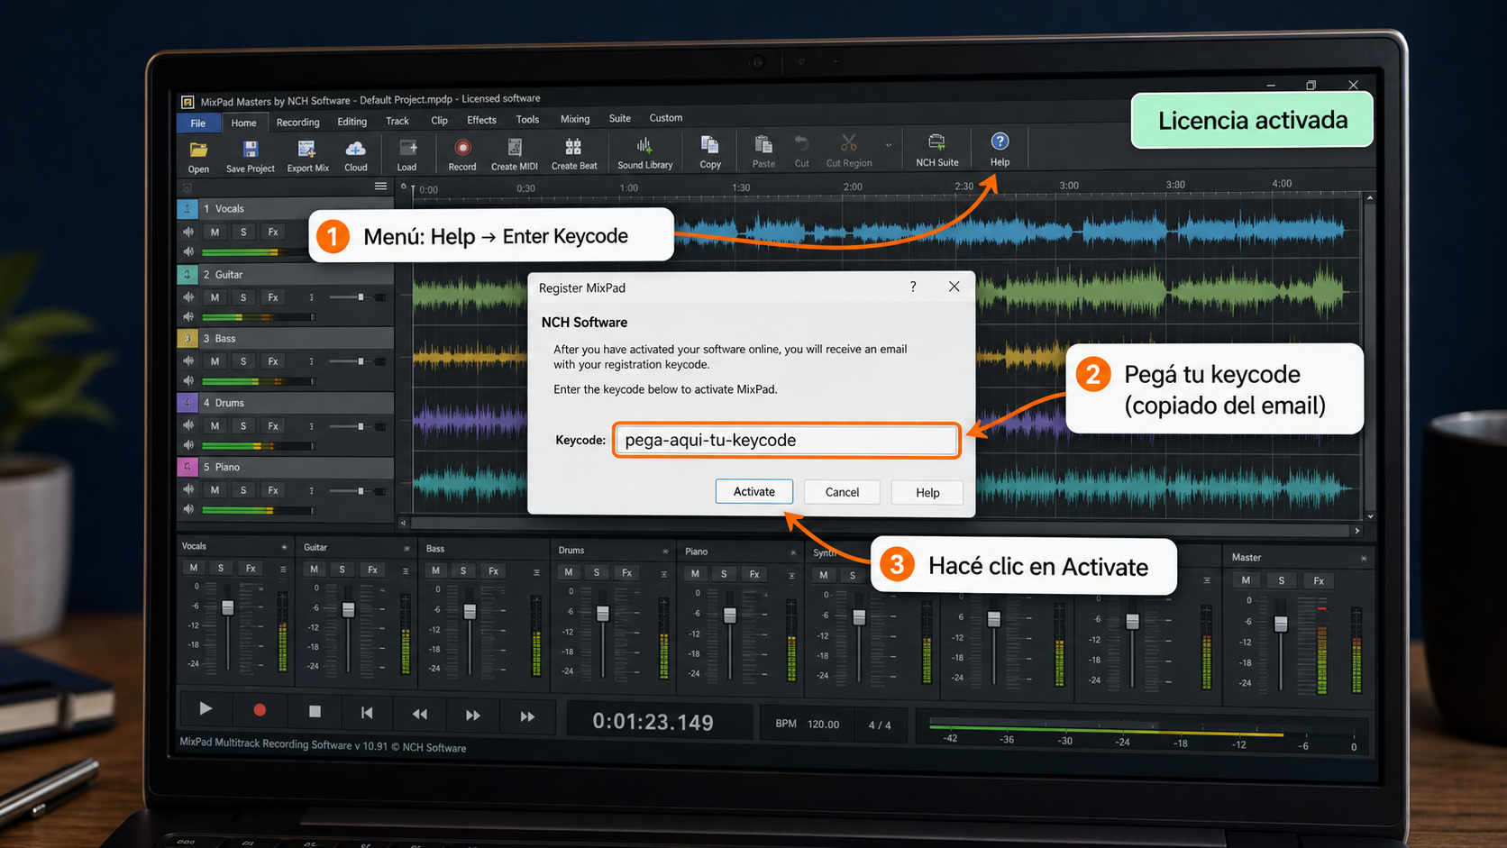Switch to the Effects tab

[x=481, y=120]
